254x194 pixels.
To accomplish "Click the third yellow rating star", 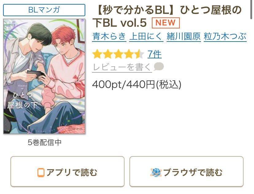I will click(118, 54).
